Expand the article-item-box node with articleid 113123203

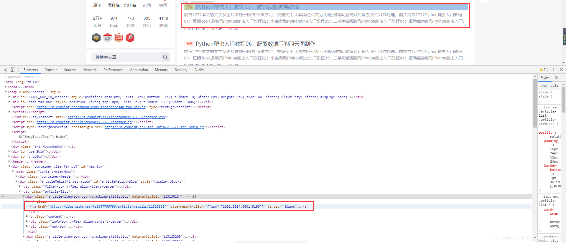[x=24, y=237]
